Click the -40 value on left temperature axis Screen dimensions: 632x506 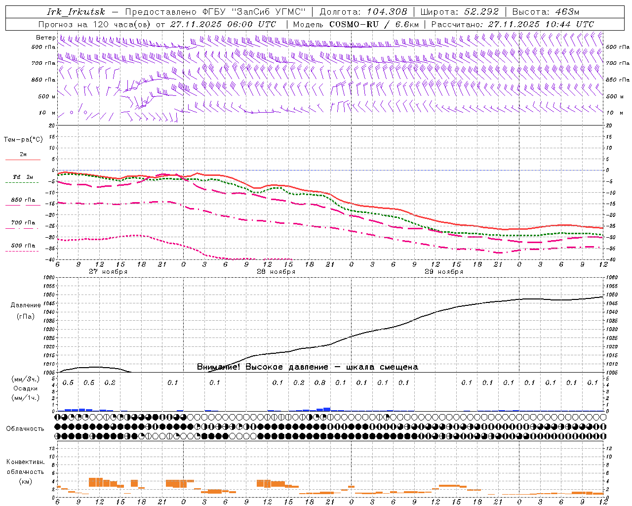tap(50, 260)
